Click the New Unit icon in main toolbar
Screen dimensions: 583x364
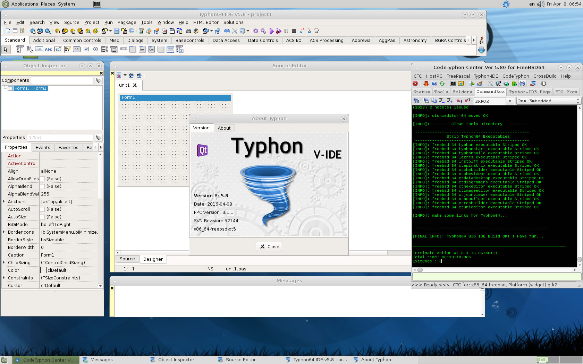(x=8, y=31)
